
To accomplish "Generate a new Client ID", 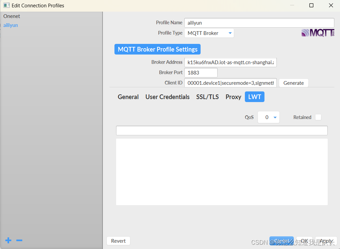I will click(293, 83).
